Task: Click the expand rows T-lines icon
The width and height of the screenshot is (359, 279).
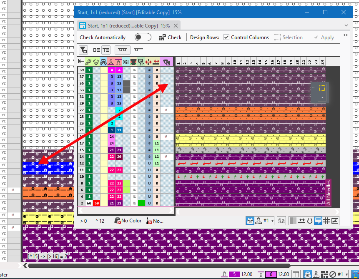Action: (x=106, y=50)
